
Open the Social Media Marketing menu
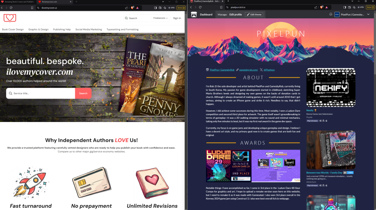pos(88,29)
